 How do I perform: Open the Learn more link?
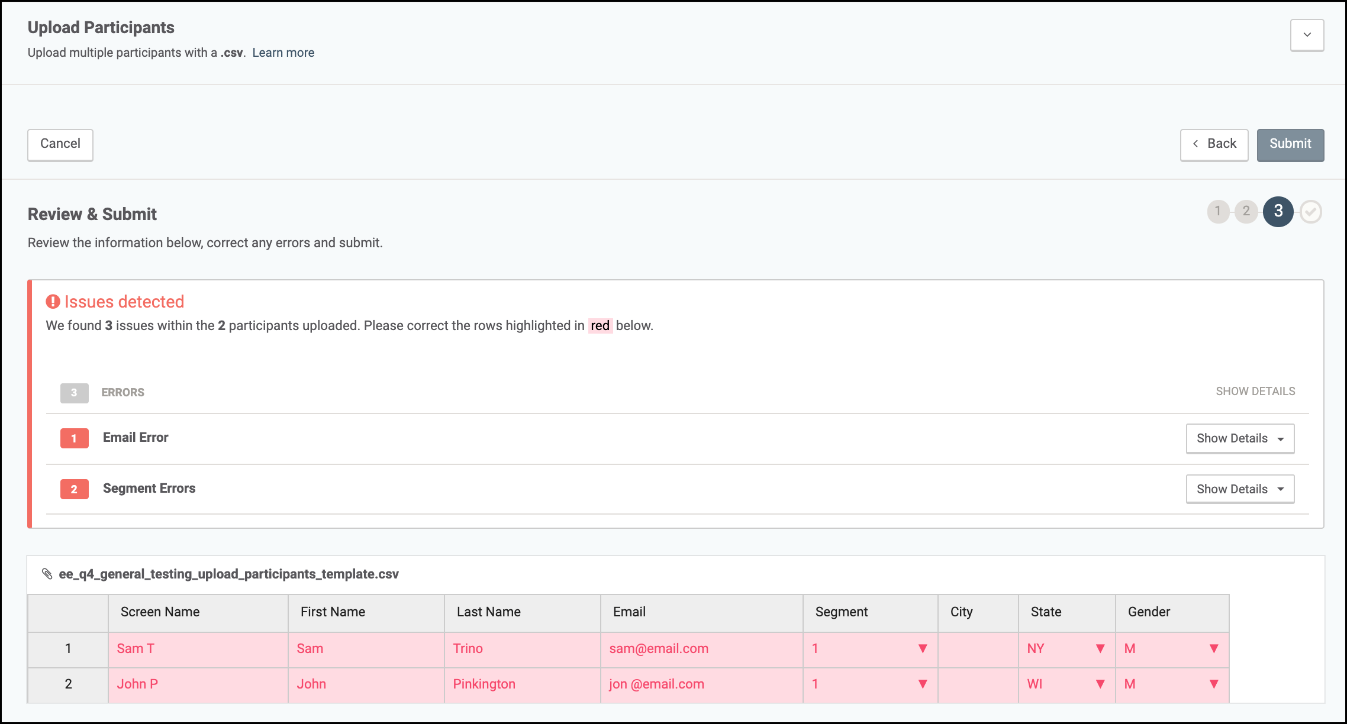click(283, 53)
